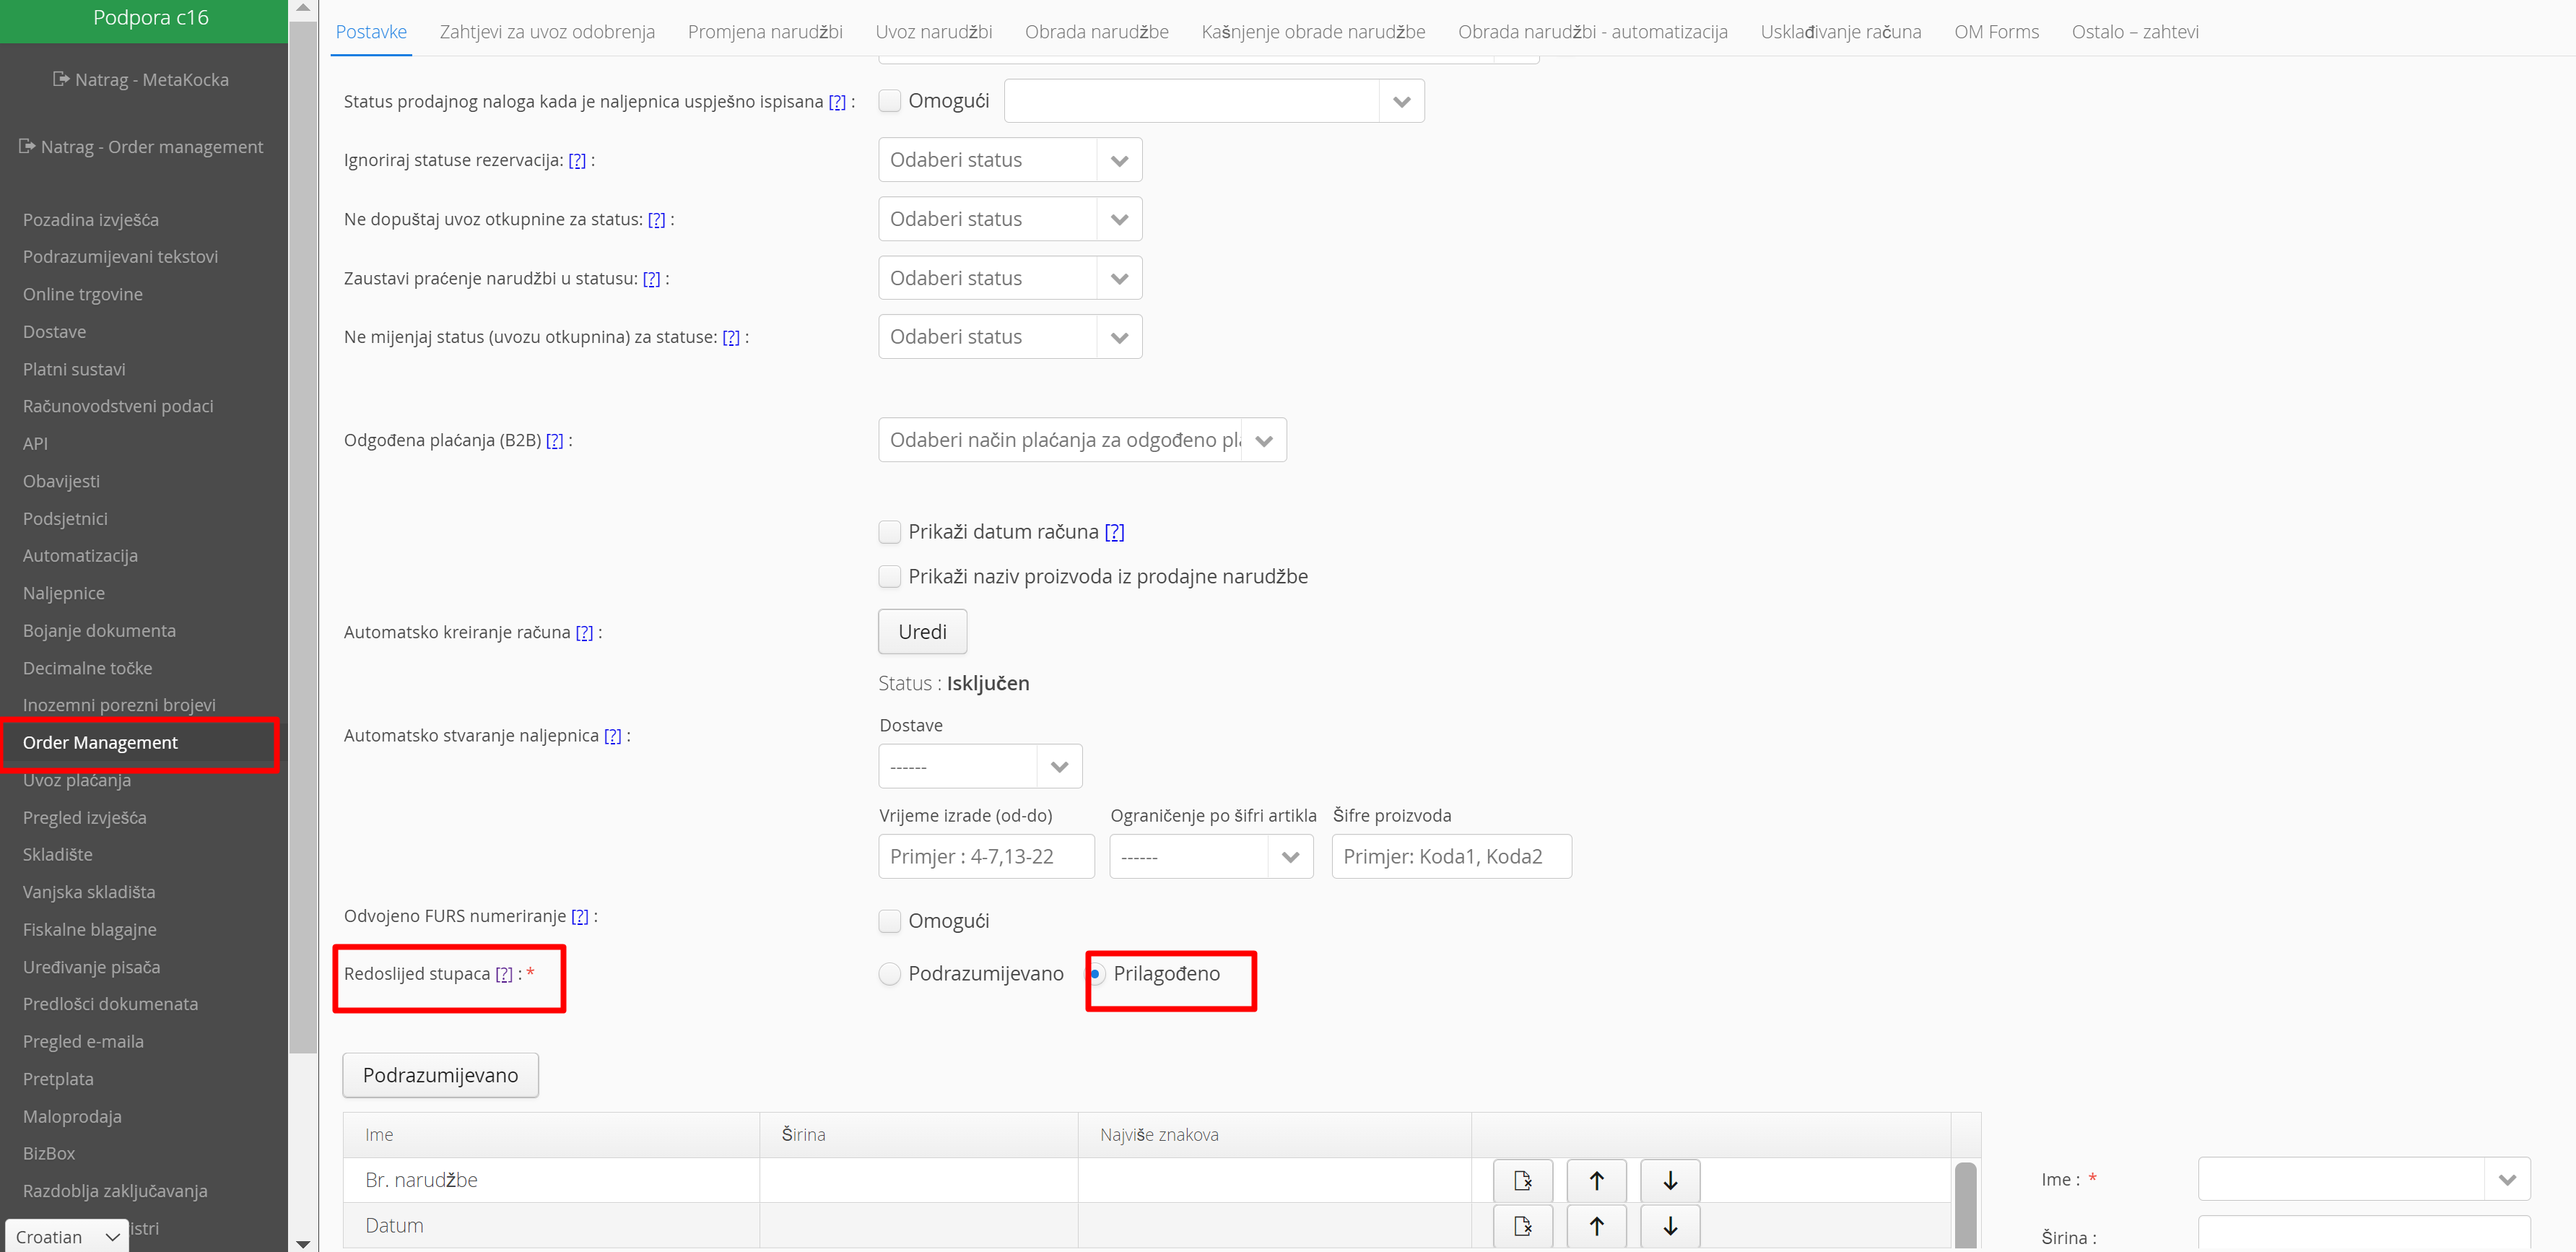Switch to Uvoz narudžbi tab
This screenshot has width=2576, height=1252.
click(x=933, y=31)
